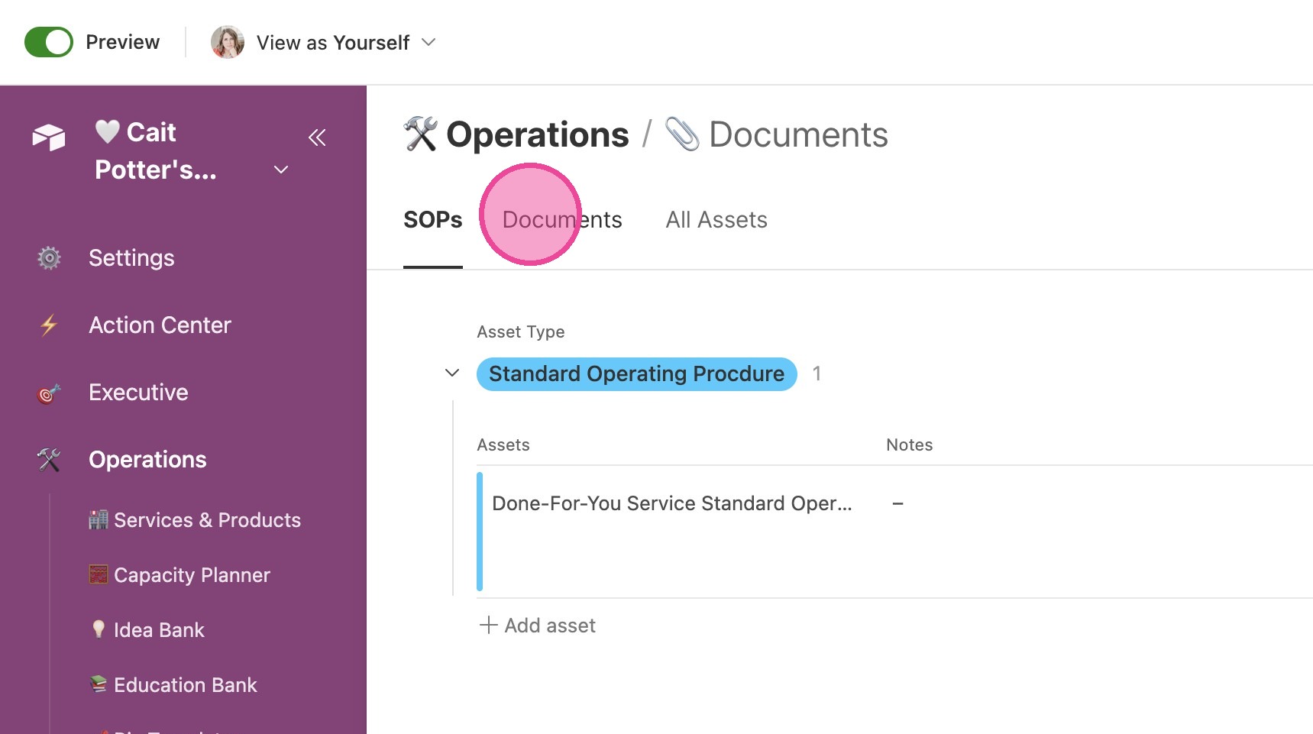Open Settings gear icon in sidebar

pyautogui.click(x=49, y=258)
